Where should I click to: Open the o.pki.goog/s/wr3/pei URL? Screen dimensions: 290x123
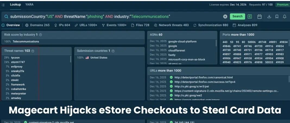pyautogui.click(x=192, y=86)
